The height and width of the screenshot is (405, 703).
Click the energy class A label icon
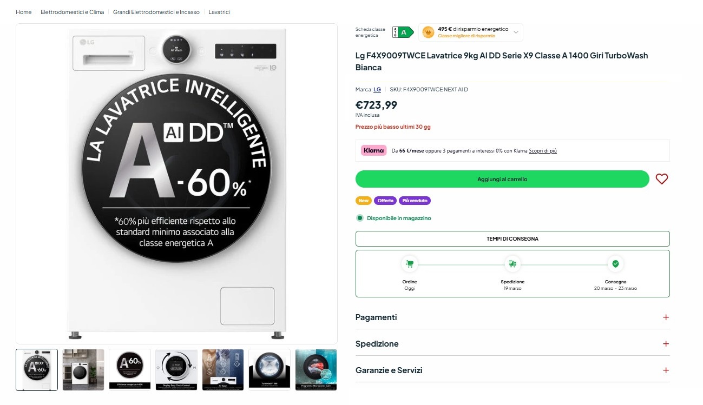[x=403, y=32]
